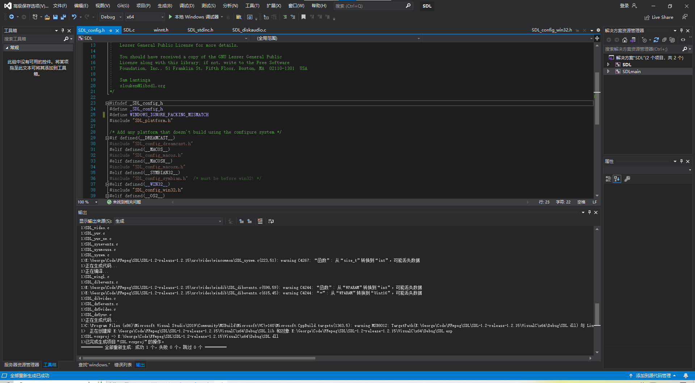Switch Solution Explorer views icon
The image size is (695, 383).
(632, 40)
